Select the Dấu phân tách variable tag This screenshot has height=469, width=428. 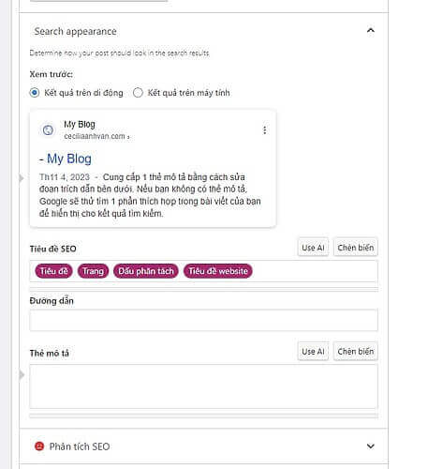pos(146,271)
